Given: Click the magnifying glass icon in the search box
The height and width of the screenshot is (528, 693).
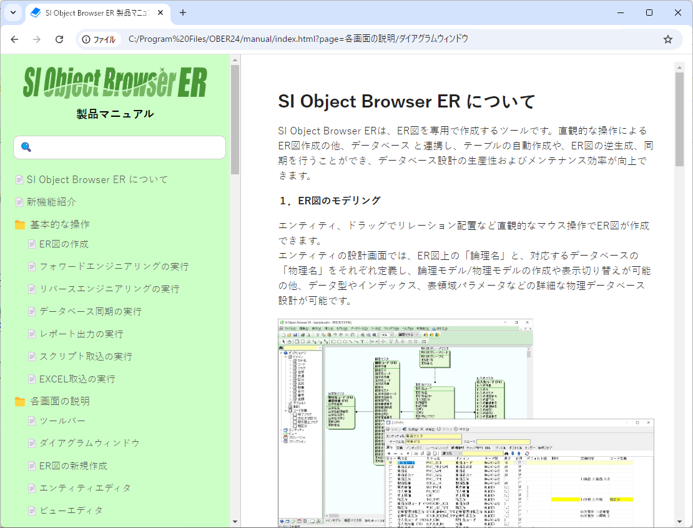Looking at the screenshot, I should (x=25, y=147).
